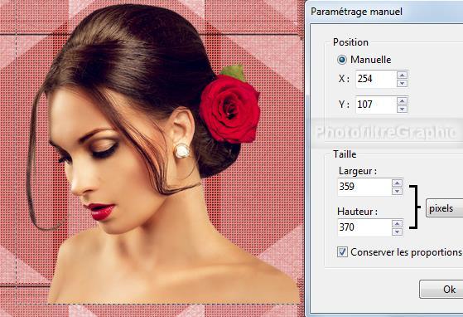The height and width of the screenshot is (317, 463).
Task: Open the pixels unit dropdown
Action: click(x=445, y=208)
